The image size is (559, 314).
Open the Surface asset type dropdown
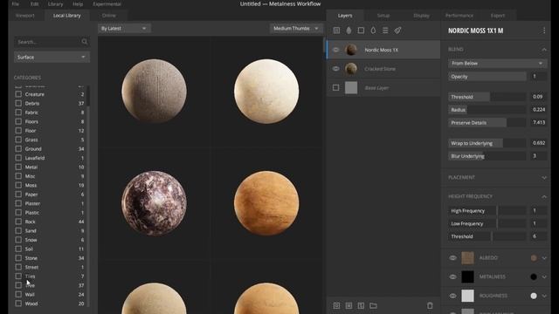[52, 57]
